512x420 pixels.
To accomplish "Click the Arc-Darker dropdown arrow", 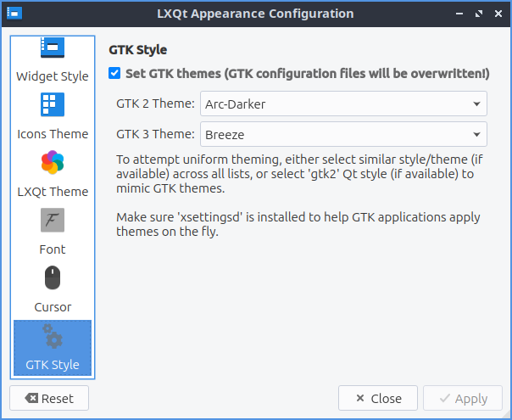I will [x=476, y=104].
